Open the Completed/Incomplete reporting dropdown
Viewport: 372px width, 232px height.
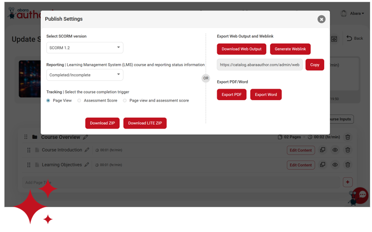coord(85,75)
